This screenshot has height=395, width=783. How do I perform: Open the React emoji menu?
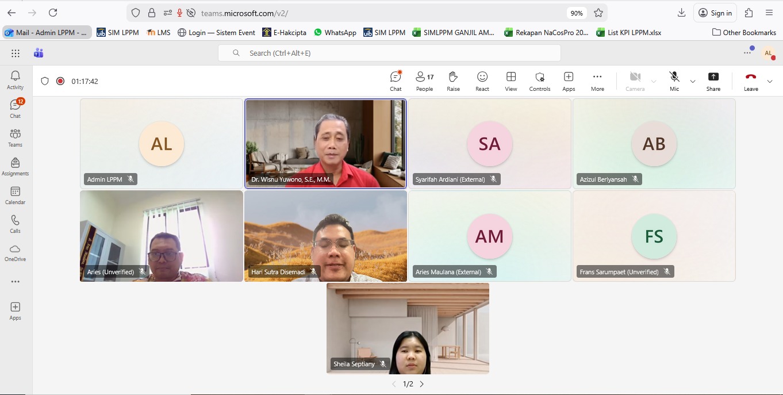pos(482,81)
